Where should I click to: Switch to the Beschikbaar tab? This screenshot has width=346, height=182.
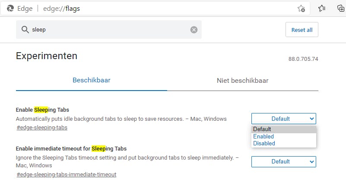coord(91,80)
